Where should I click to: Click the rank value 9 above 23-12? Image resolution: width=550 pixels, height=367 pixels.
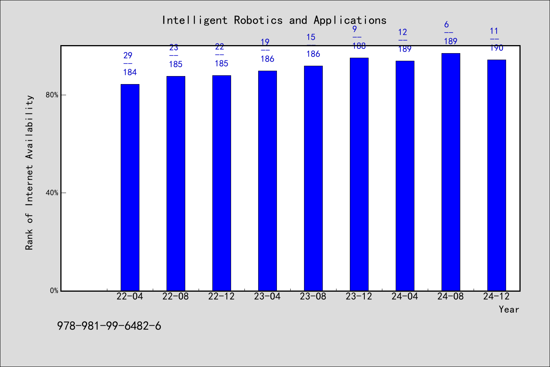click(354, 29)
